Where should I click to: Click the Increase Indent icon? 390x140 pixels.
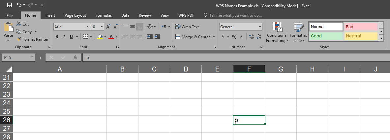point(157,37)
